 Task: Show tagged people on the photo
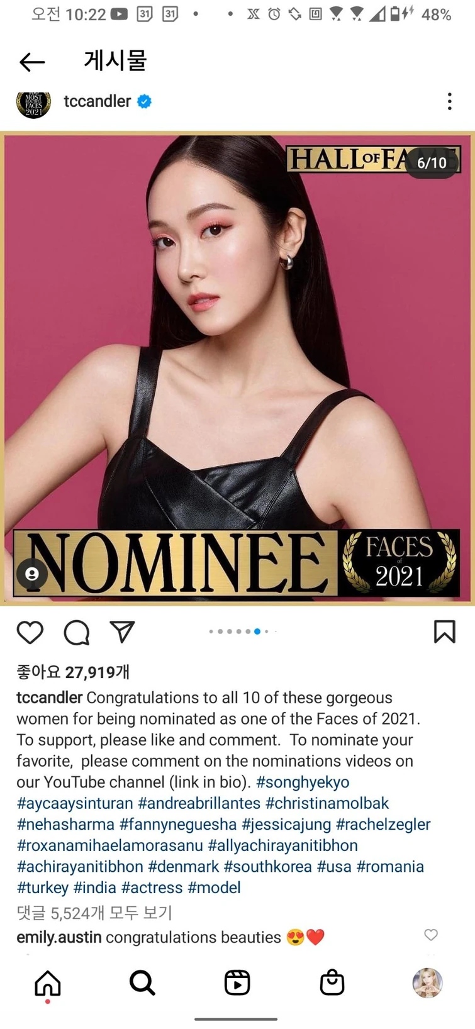[32, 574]
